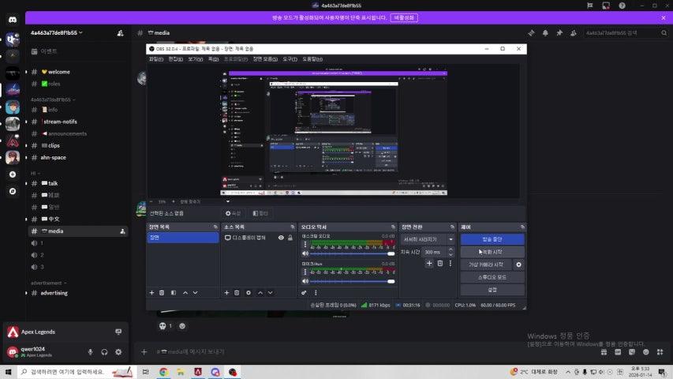Open the OBS File menu

click(155, 58)
